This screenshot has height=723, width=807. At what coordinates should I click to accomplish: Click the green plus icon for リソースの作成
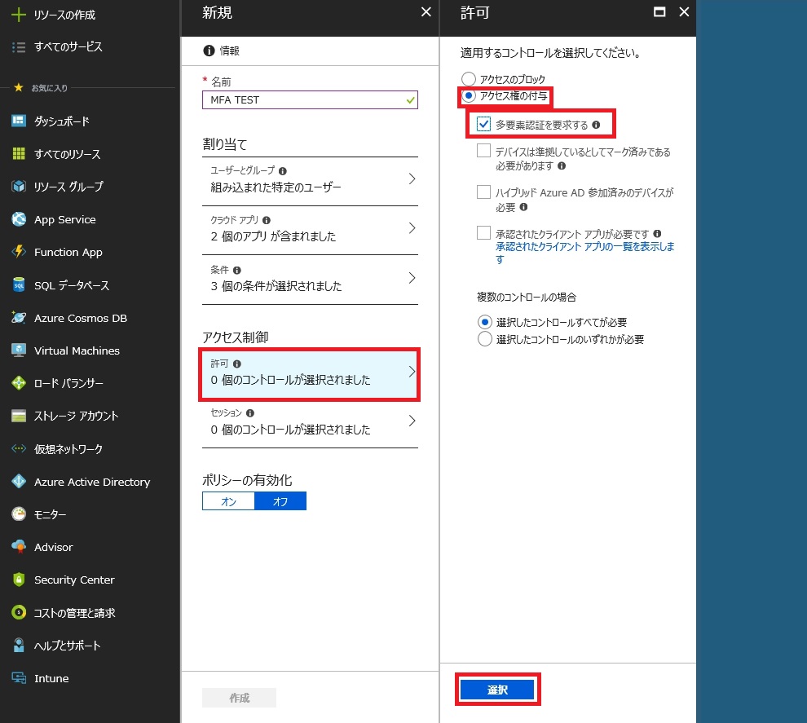(x=19, y=15)
